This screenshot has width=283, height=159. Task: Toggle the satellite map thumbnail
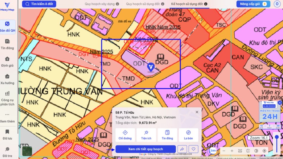(27, 151)
